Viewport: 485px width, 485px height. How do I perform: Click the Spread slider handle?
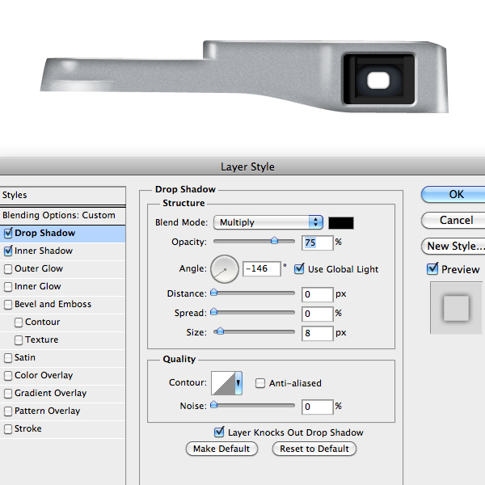point(213,312)
